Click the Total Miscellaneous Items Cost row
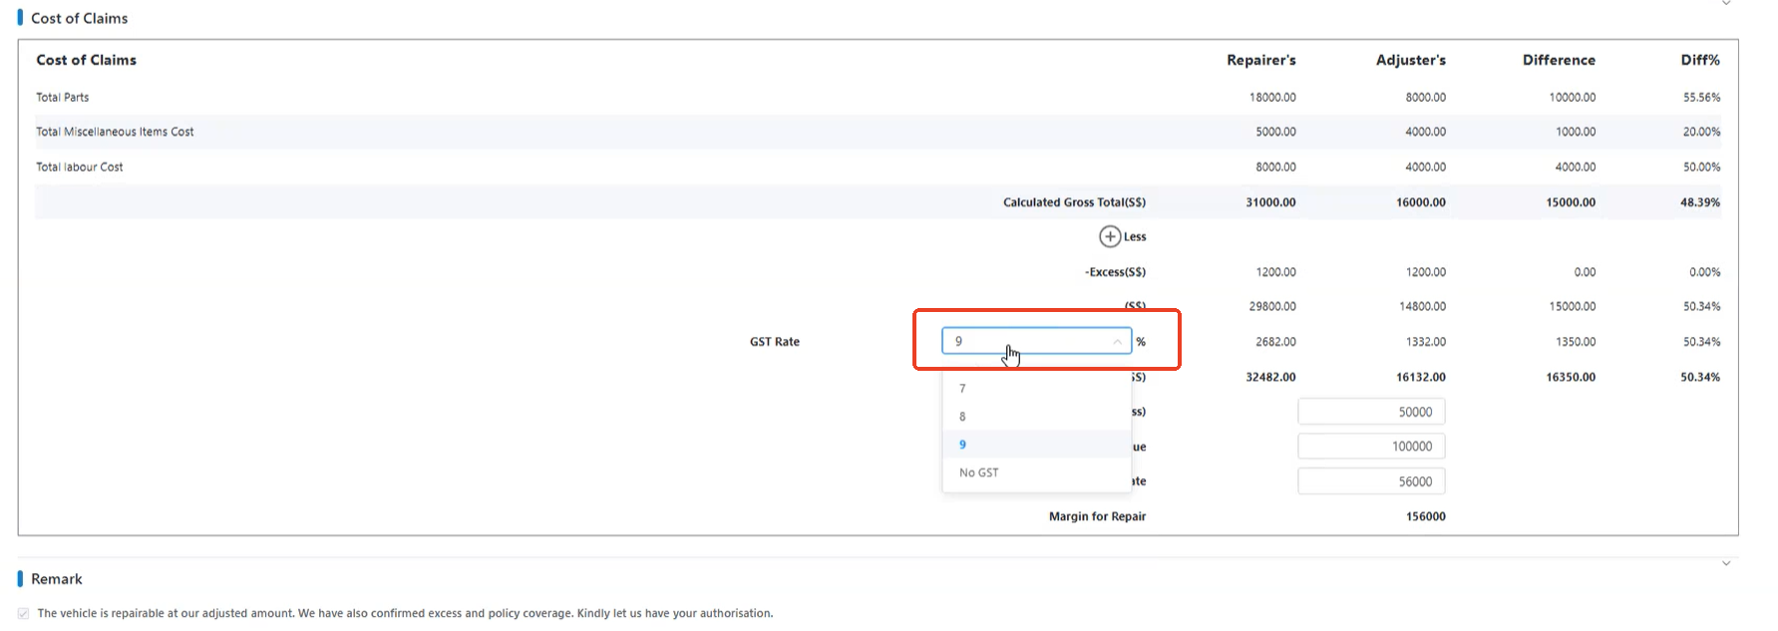This screenshot has width=1778, height=631. tap(115, 132)
